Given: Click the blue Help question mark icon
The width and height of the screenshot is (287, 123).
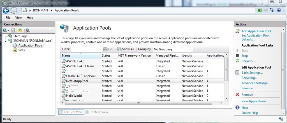Looking at the screenshot, I should (278, 10).
